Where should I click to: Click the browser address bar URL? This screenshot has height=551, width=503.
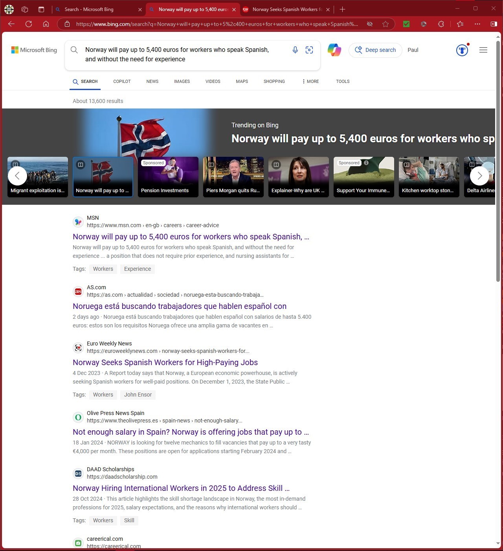click(217, 24)
